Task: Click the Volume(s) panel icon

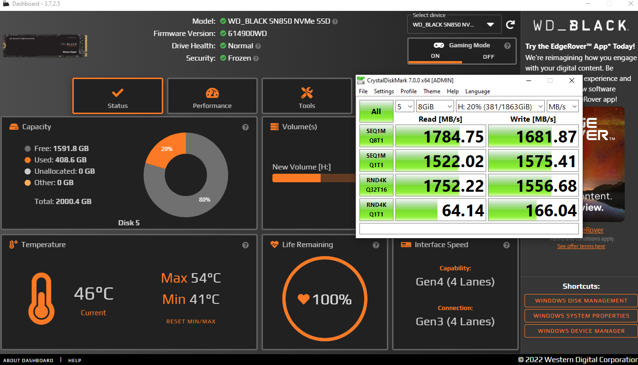Action: point(274,127)
